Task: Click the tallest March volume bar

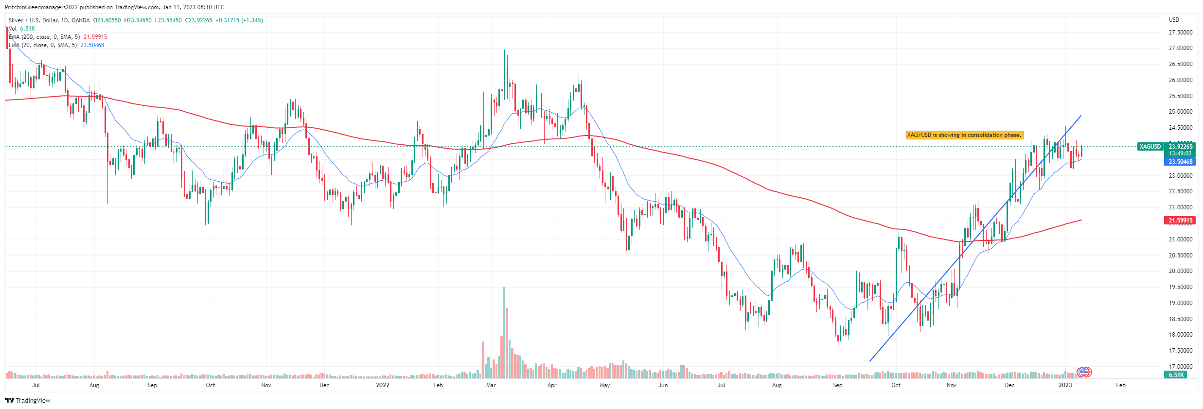Action: pyautogui.click(x=504, y=333)
